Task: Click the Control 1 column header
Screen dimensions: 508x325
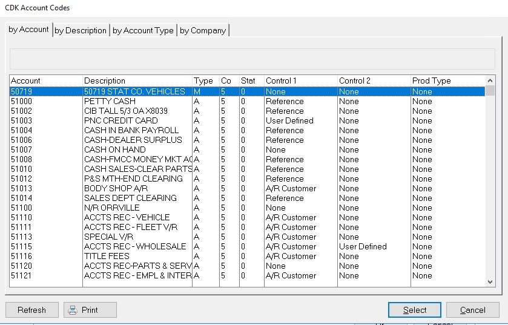Action: click(300, 80)
